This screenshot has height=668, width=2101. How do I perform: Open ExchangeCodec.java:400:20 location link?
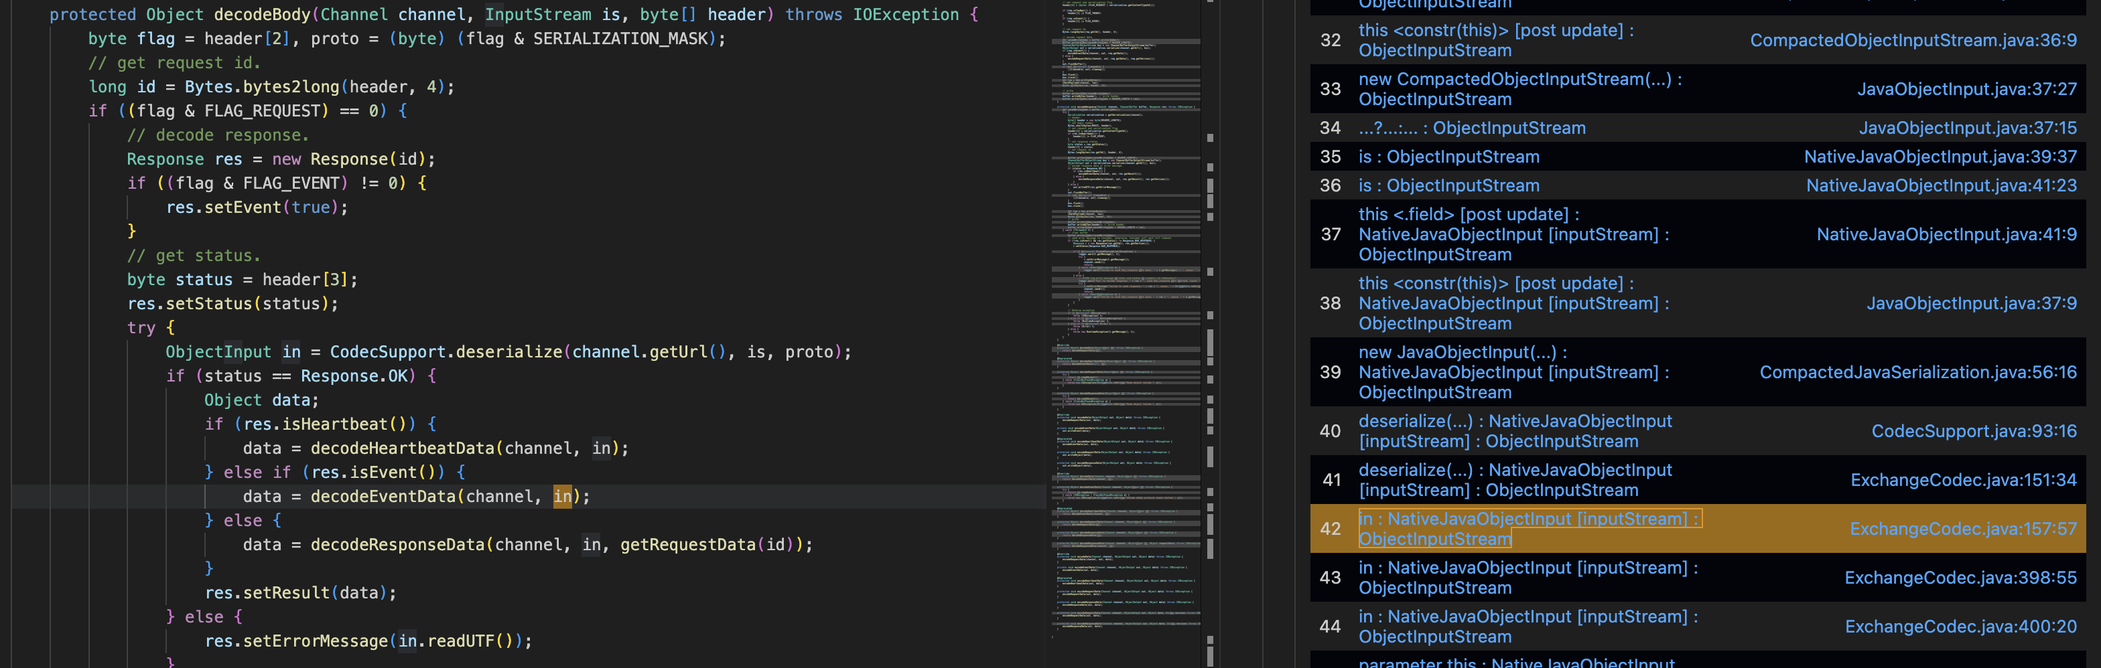pos(1961,627)
